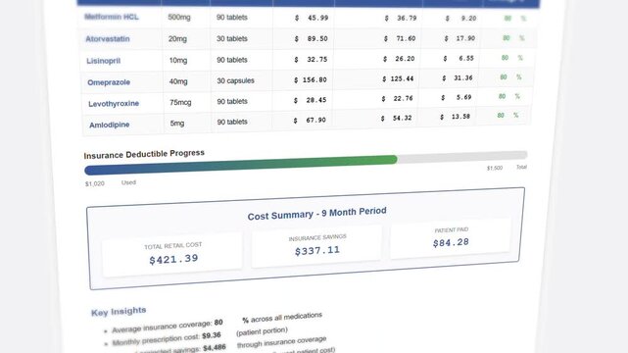This screenshot has height=353, width=628.
Task: Click the $ 6.55 patient cost
Action: [x=459, y=58]
